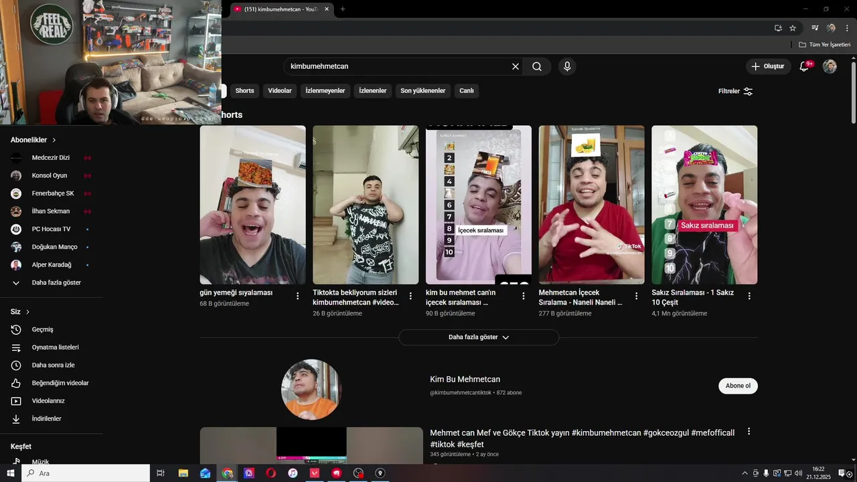
Task: Open options for Mehmetcan İçecek Sıralama short
Action: click(x=636, y=295)
